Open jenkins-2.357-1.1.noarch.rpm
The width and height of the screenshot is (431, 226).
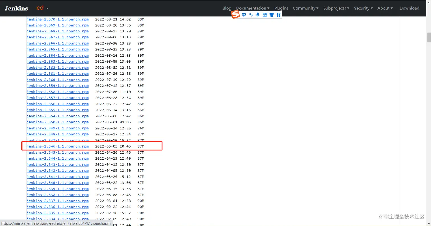click(x=58, y=98)
